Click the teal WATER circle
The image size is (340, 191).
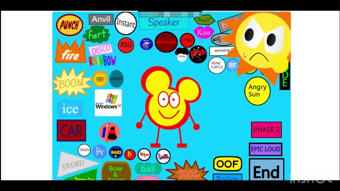point(116,79)
